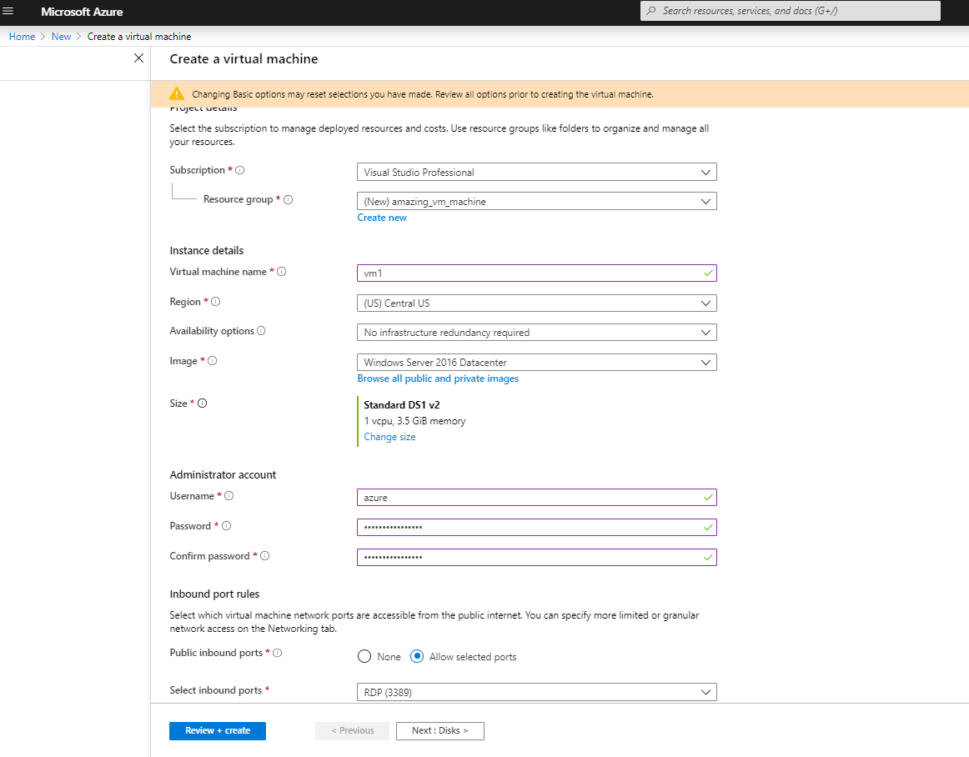Click the warning icon in the banner

pos(178,93)
